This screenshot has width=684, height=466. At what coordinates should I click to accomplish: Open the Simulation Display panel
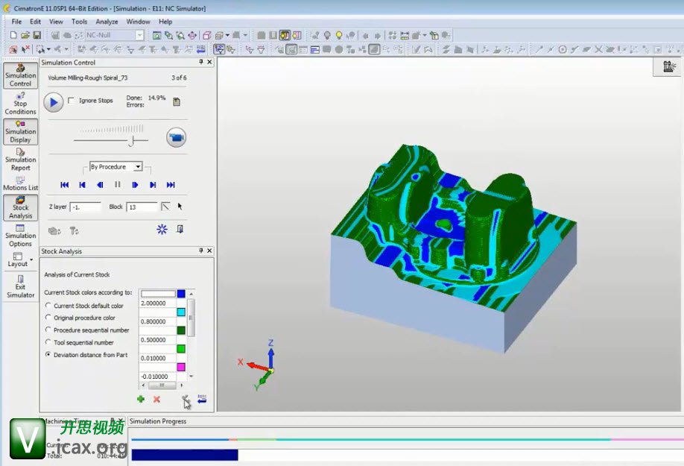tap(20, 131)
